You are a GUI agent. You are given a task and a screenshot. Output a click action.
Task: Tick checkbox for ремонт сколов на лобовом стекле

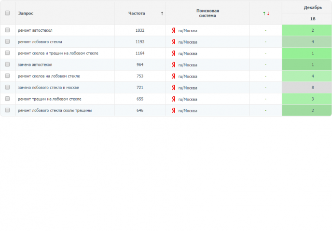[x=7, y=76]
